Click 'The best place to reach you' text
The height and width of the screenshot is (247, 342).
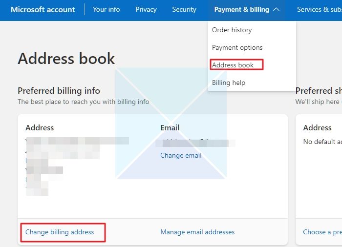(x=84, y=102)
